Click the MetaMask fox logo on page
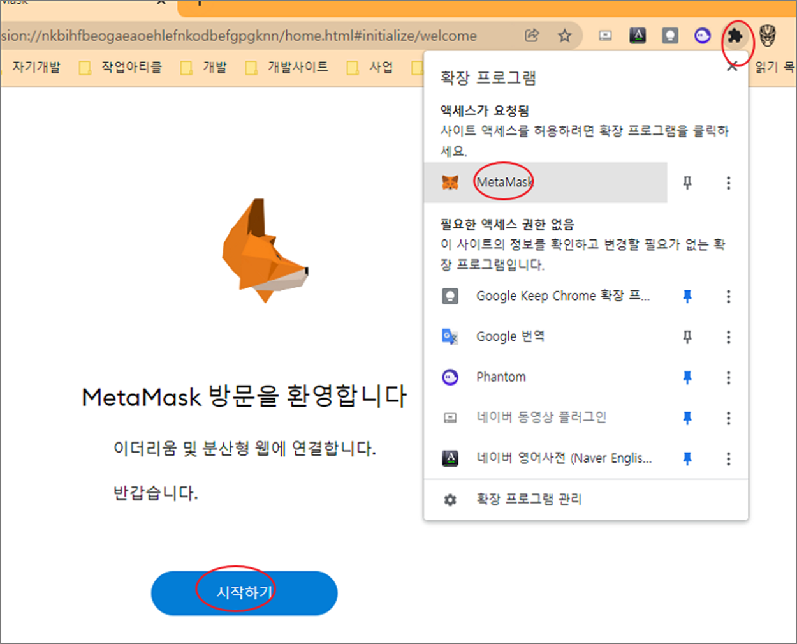797x644 pixels. pos(265,250)
